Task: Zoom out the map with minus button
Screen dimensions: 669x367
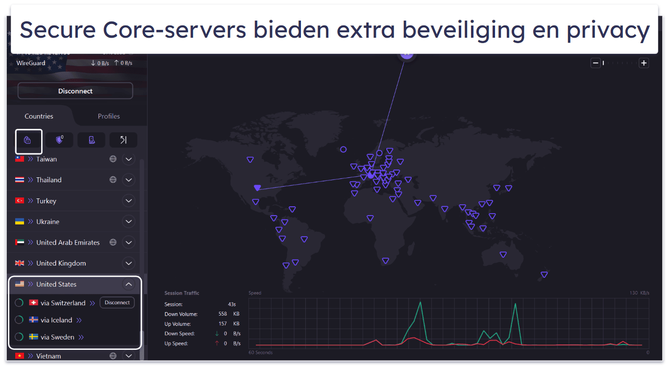Action: 595,63
